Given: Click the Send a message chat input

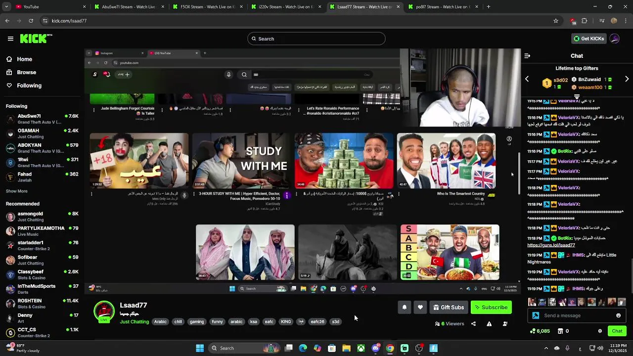Looking at the screenshot, I should 576,315.
